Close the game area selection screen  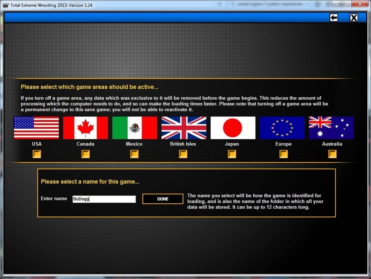[x=354, y=18]
